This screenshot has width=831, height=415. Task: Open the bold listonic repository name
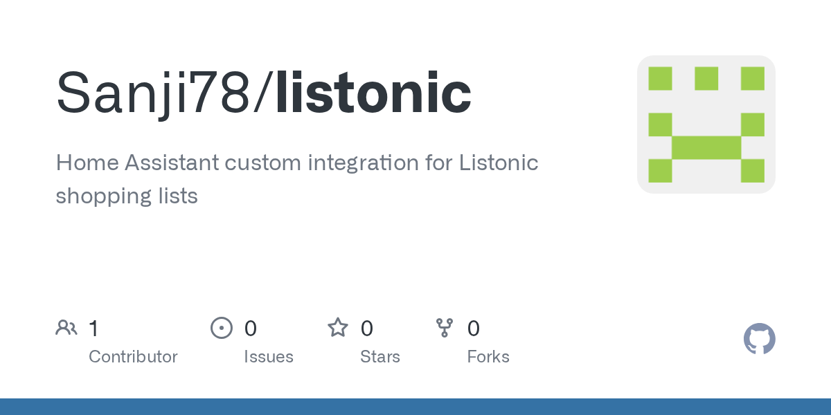[x=373, y=93]
